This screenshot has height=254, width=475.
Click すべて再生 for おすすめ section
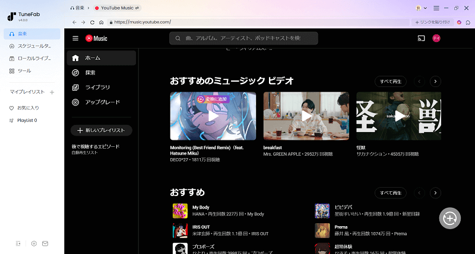[391, 193]
